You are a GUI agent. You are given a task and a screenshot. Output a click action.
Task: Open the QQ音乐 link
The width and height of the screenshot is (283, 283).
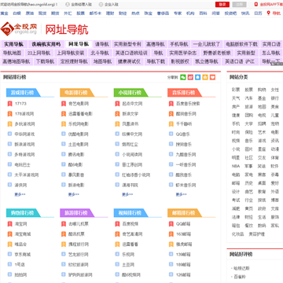coord(183,134)
